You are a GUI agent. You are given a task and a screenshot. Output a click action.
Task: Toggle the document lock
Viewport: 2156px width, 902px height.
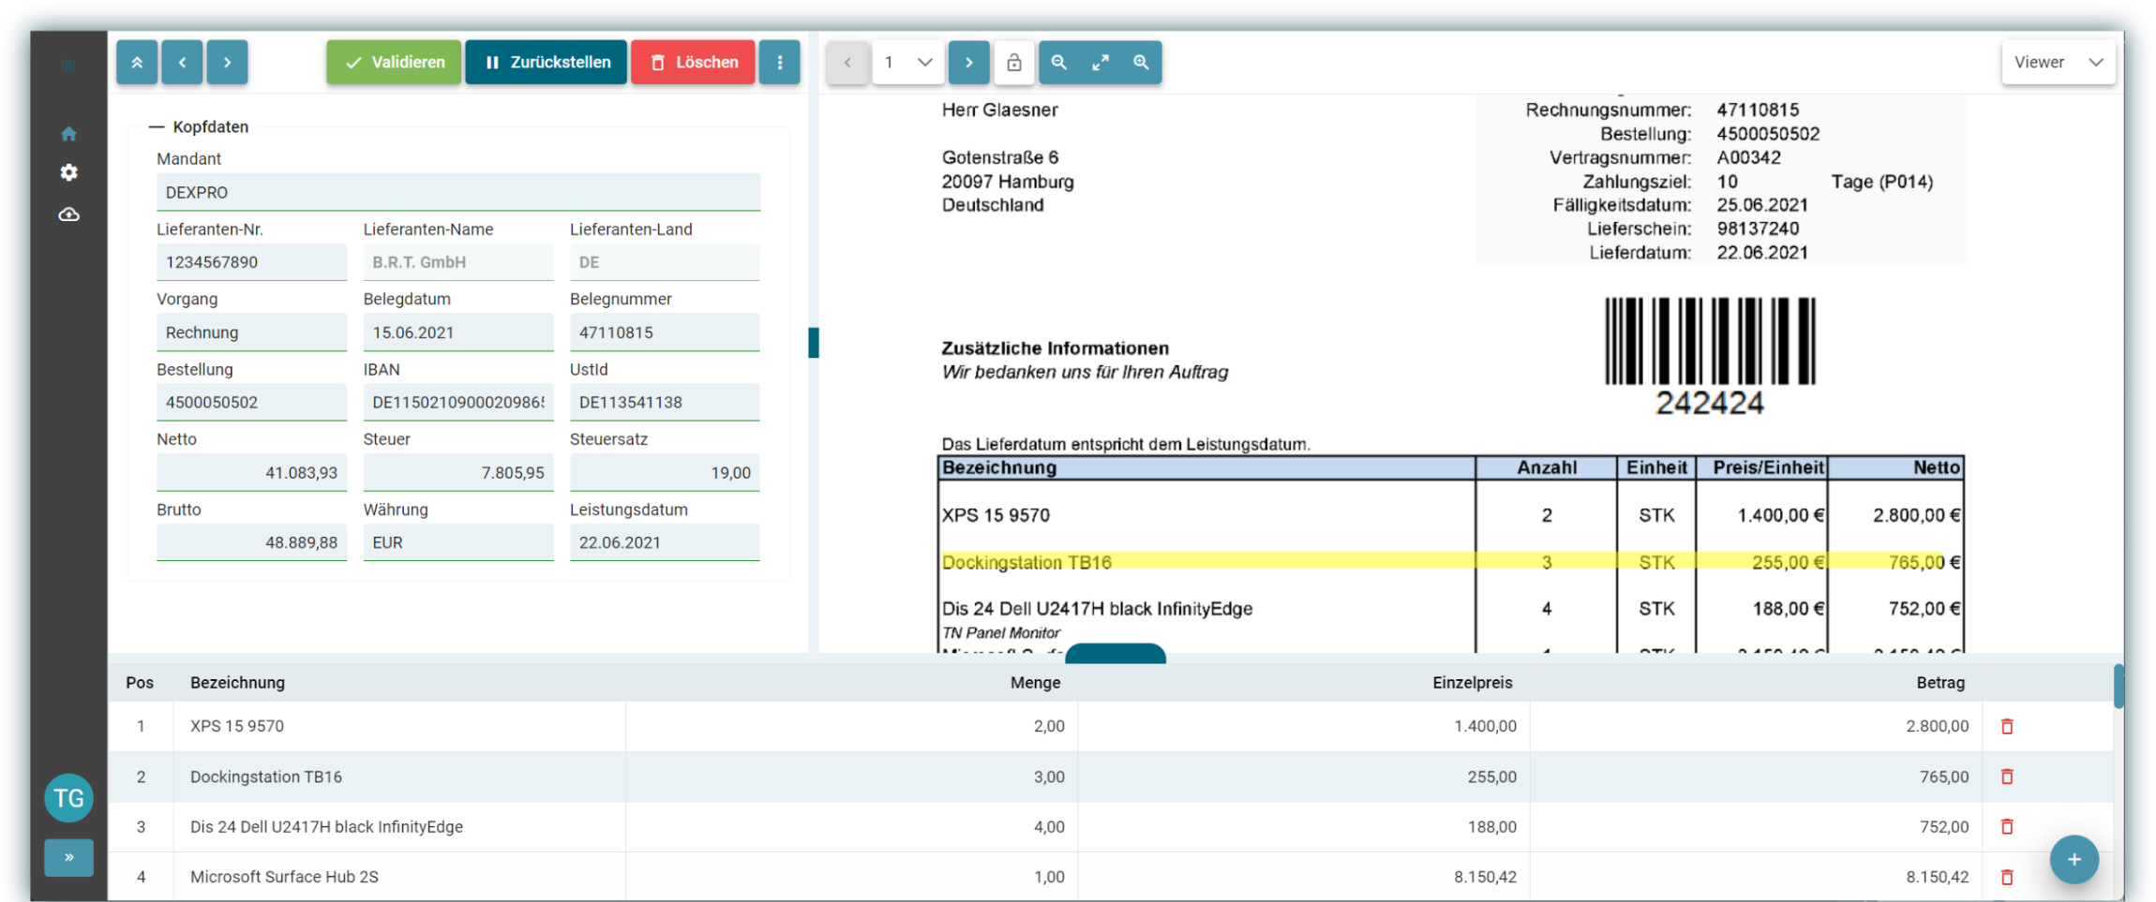tap(1013, 62)
